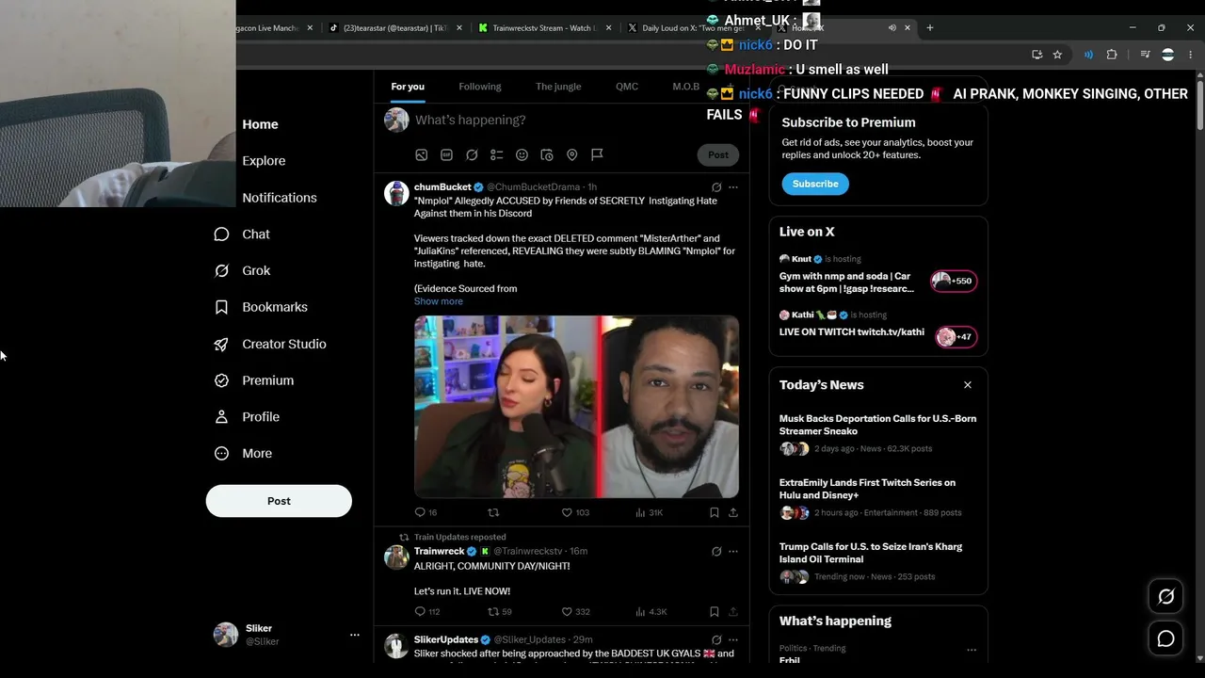Click the Grok icon in the post composer

(472, 154)
